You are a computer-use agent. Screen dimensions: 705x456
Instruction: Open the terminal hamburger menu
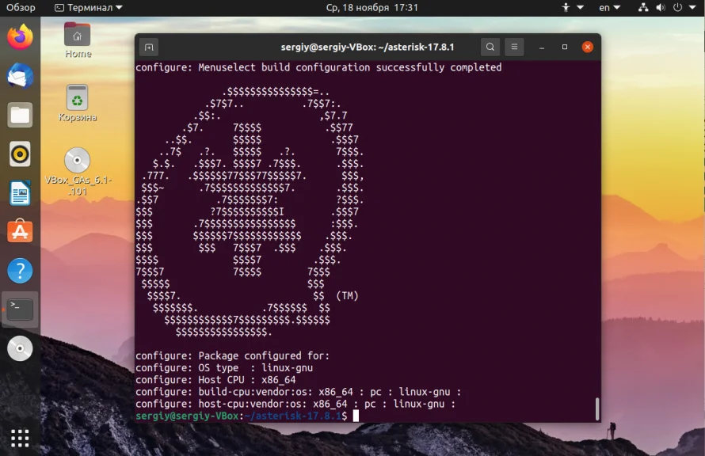(514, 47)
